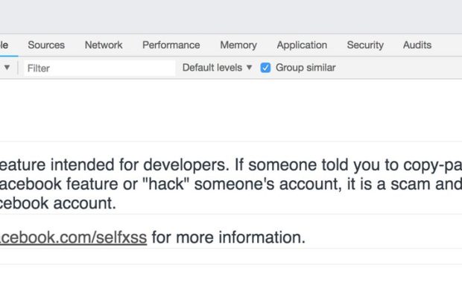Click the hack scam warning text line
Viewport: 462px width, 283px height.
click(231, 184)
